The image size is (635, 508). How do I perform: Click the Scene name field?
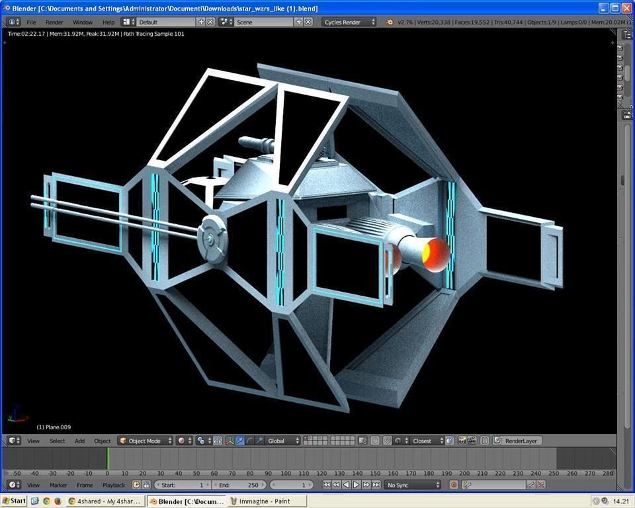pyautogui.click(x=264, y=22)
